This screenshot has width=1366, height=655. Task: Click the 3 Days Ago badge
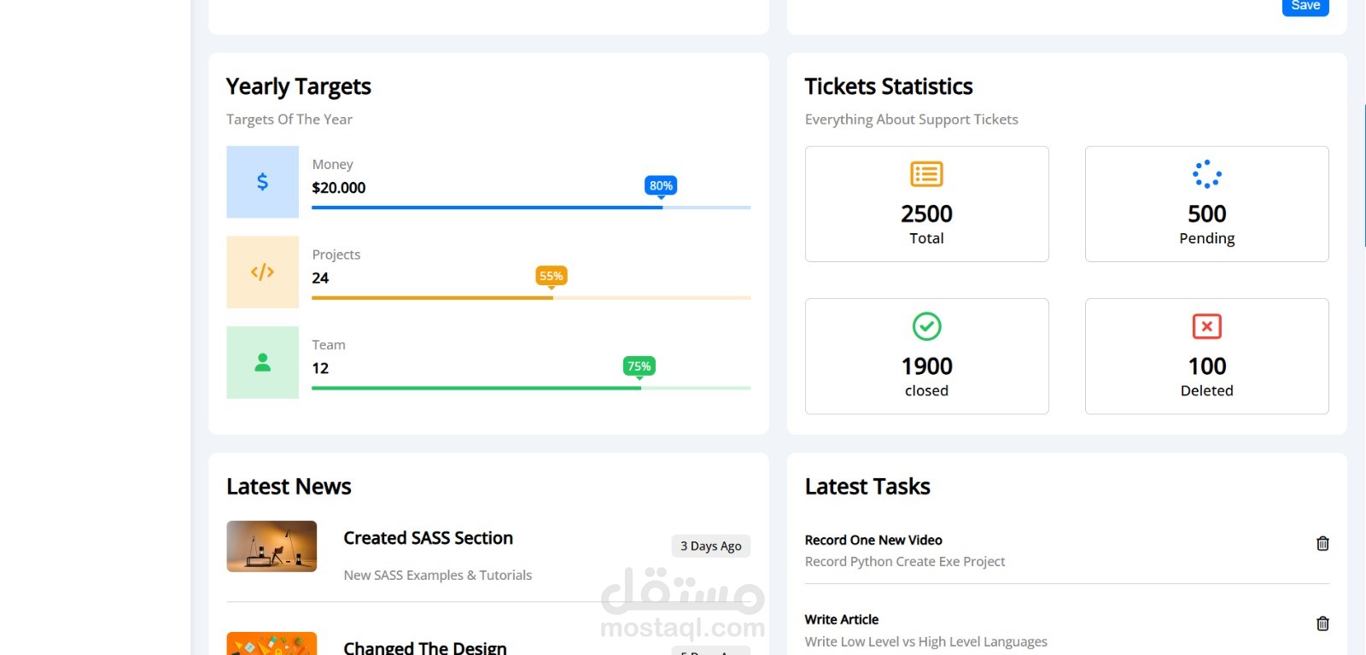710,547
